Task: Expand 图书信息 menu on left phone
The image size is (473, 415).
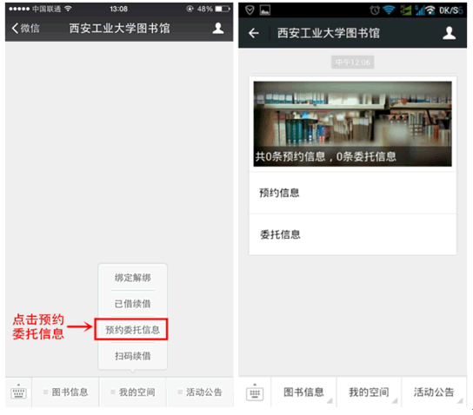Action: [x=65, y=392]
